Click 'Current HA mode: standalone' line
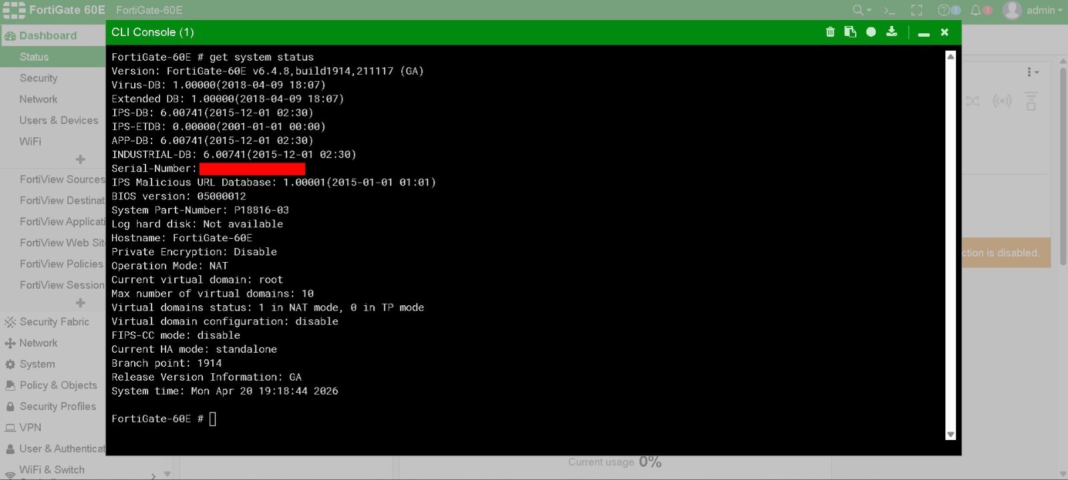The height and width of the screenshot is (480, 1068). [194, 349]
